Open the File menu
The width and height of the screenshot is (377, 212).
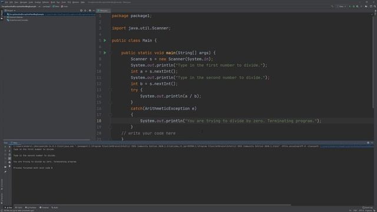tap(6, 2)
